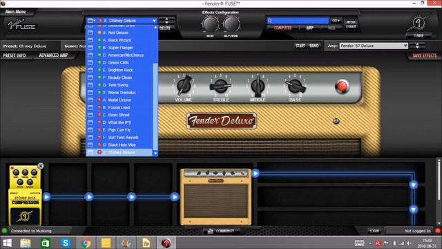Step the preset selector up/down arrows

(x=166, y=20)
